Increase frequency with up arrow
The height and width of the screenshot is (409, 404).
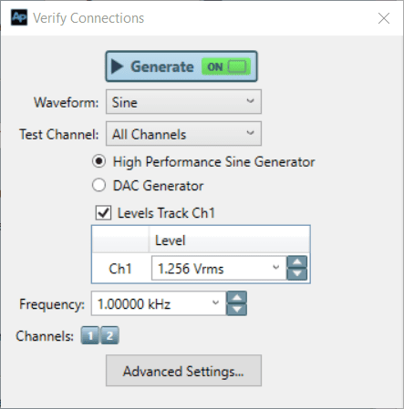tap(237, 297)
